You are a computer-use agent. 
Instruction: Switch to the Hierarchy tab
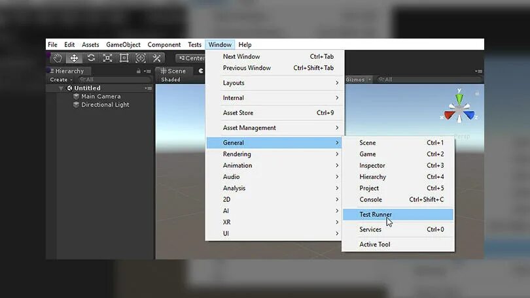(x=67, y=71)
